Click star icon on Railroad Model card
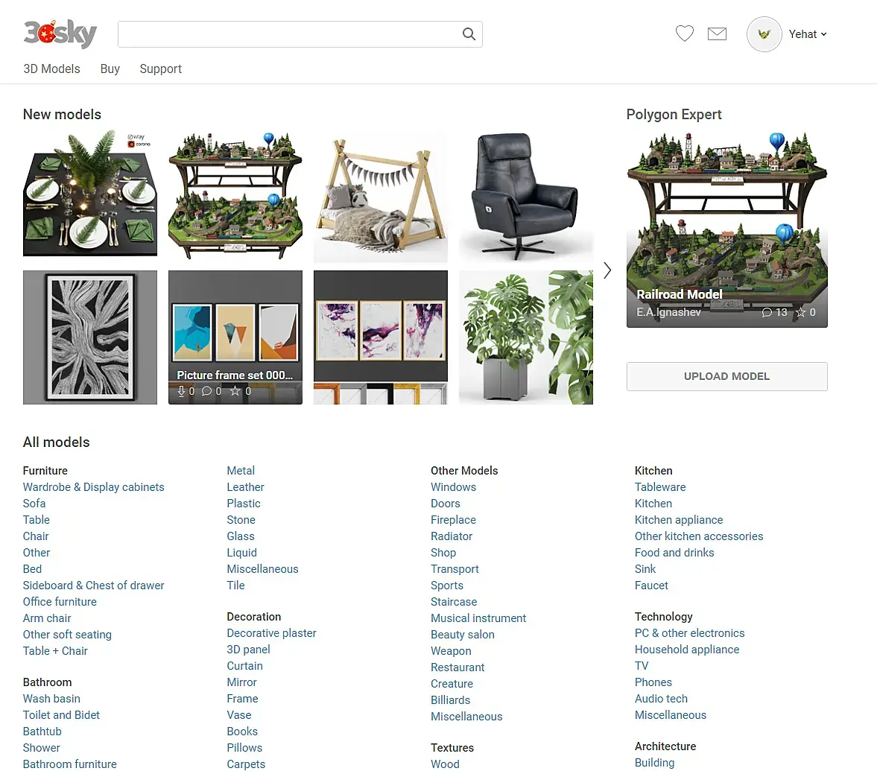 (x=800, y=313)
